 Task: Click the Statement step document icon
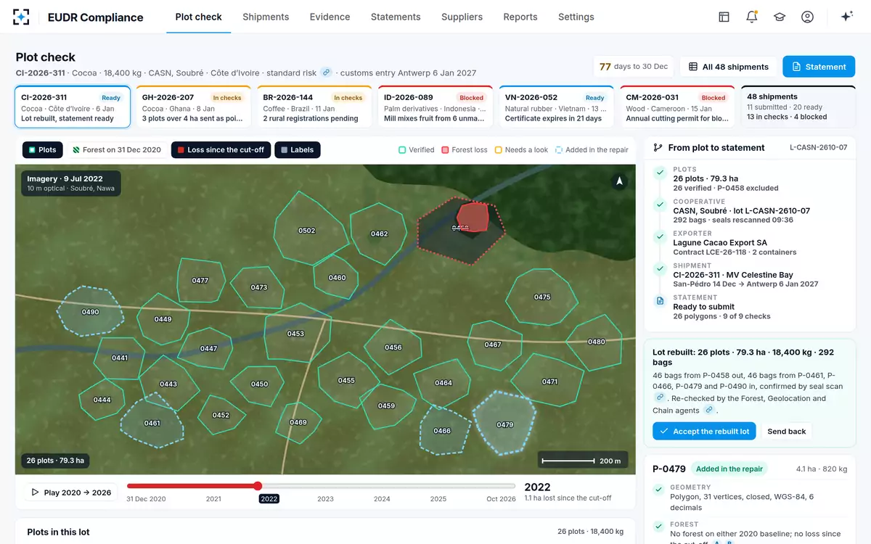pos(660,300)
